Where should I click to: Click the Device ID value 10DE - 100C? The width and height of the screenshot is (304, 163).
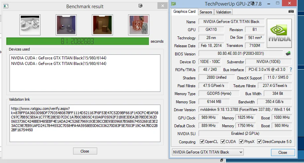210,62
